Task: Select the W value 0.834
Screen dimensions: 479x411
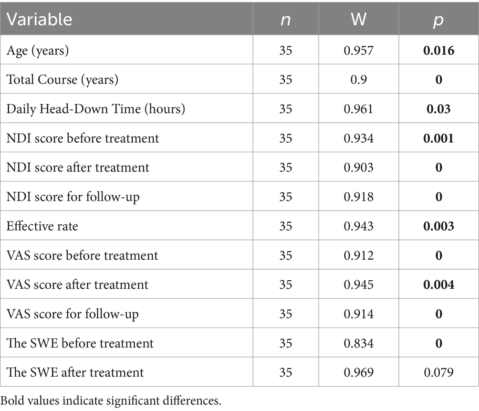Action: click(x=360, y=343)
